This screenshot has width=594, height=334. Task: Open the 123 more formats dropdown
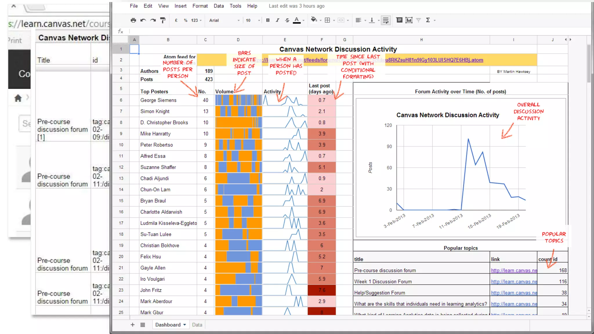(x=196, y=20)
